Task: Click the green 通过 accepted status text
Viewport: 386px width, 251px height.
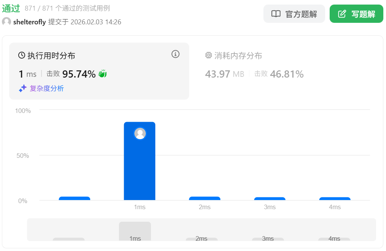Action: click(x=11, y=8)
